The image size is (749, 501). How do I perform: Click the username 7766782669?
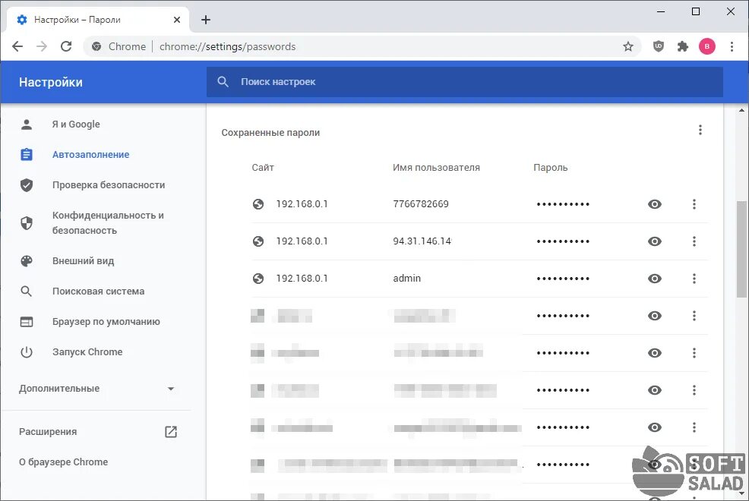[421, 204]
